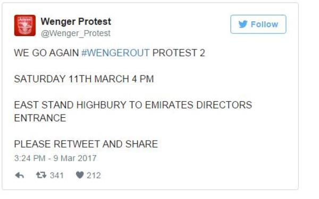
Task: Open the 3:24 PM - 9 Mar 2017 timestamp
Action: 55,158
